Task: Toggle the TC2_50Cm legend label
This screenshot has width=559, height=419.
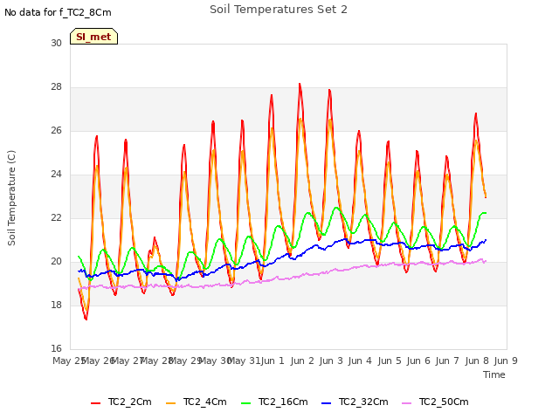Action: pyautogui.click(x=444, y=402)
